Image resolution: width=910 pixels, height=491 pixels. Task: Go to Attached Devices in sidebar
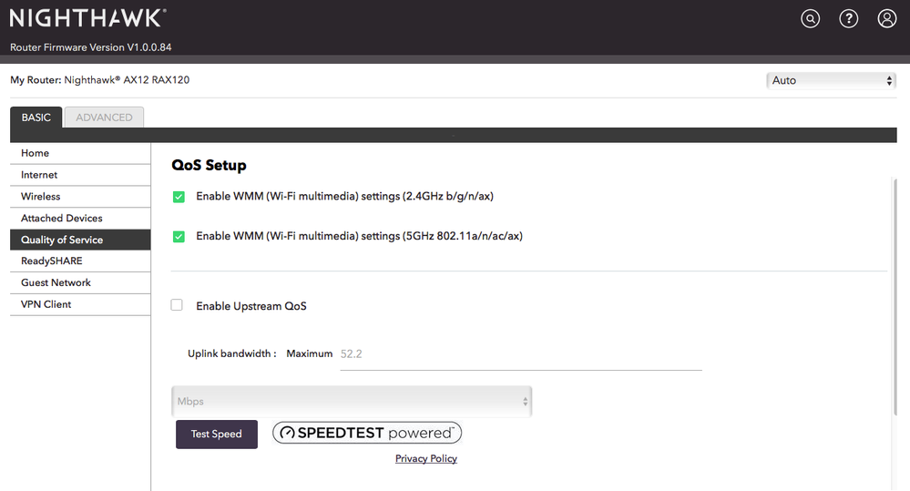click(x=62, y=219)
